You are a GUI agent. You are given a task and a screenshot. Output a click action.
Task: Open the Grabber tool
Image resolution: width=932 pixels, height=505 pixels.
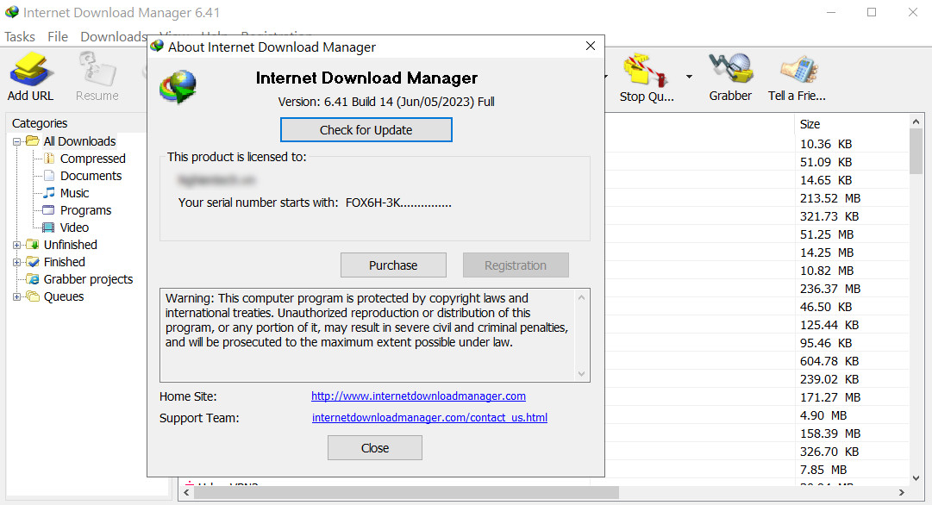point(730,76)
